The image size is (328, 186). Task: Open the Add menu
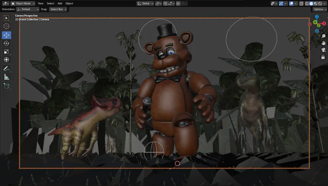(60, 3)
